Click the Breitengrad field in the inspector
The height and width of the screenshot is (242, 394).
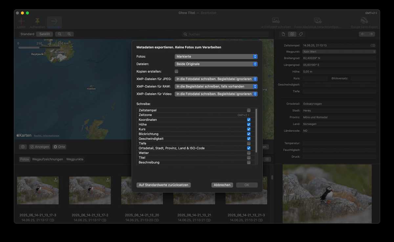(x=339, y=58)
